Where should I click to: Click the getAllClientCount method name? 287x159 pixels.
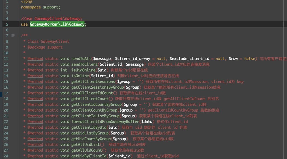90,99
